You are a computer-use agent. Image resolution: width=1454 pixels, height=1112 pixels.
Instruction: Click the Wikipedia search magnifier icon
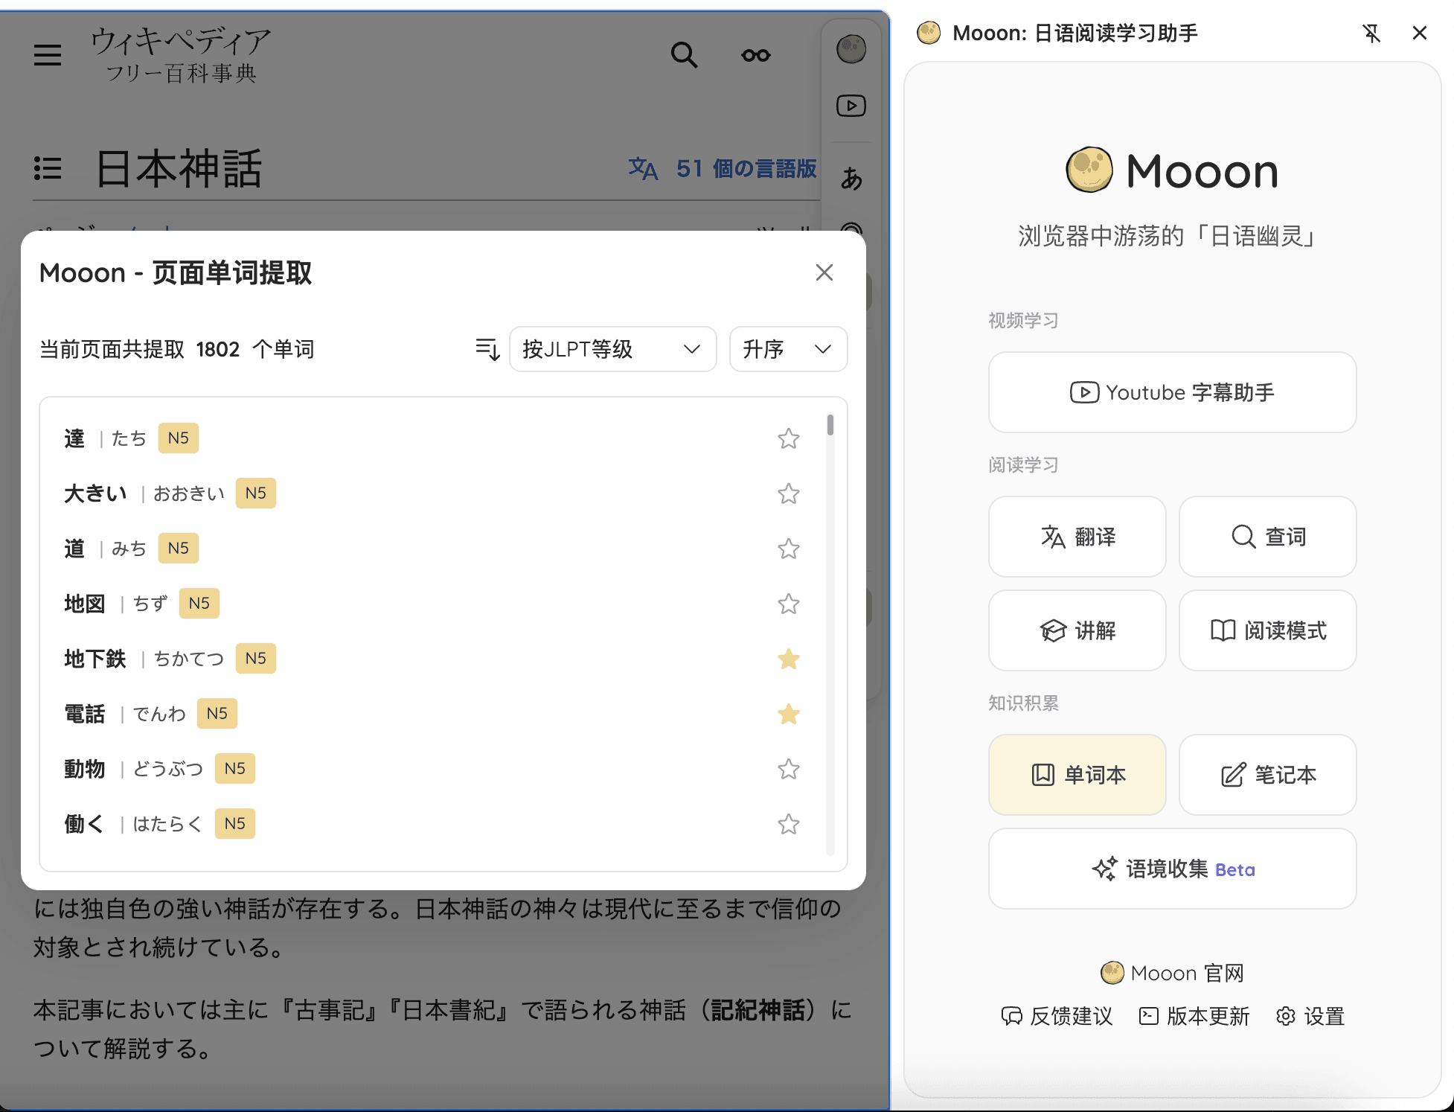click(684, 54)
